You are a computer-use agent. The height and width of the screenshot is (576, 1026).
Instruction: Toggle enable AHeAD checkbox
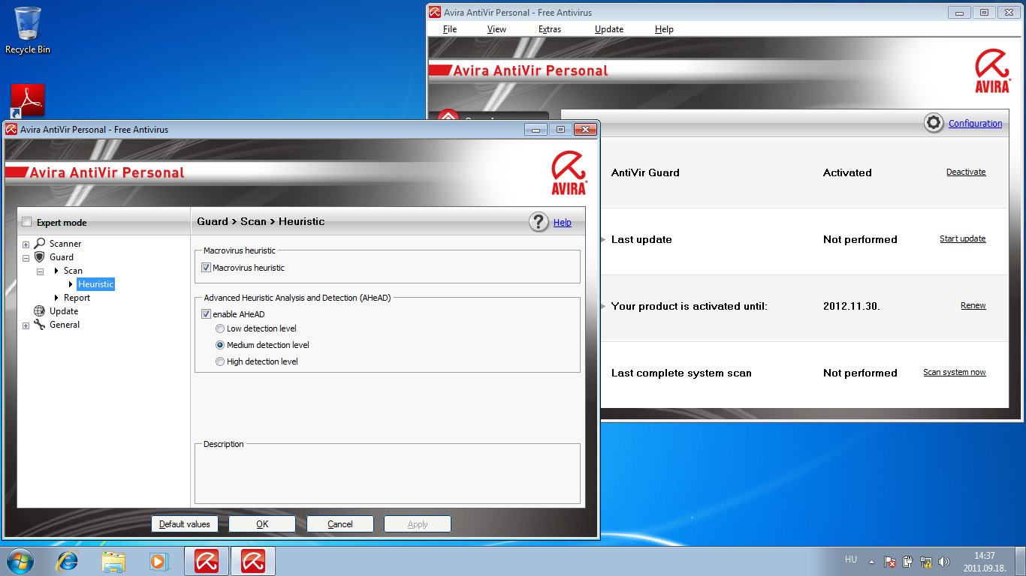[207, 314]
